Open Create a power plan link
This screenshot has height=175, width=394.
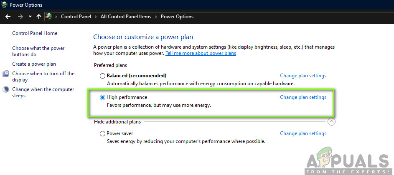click(34, 64)
